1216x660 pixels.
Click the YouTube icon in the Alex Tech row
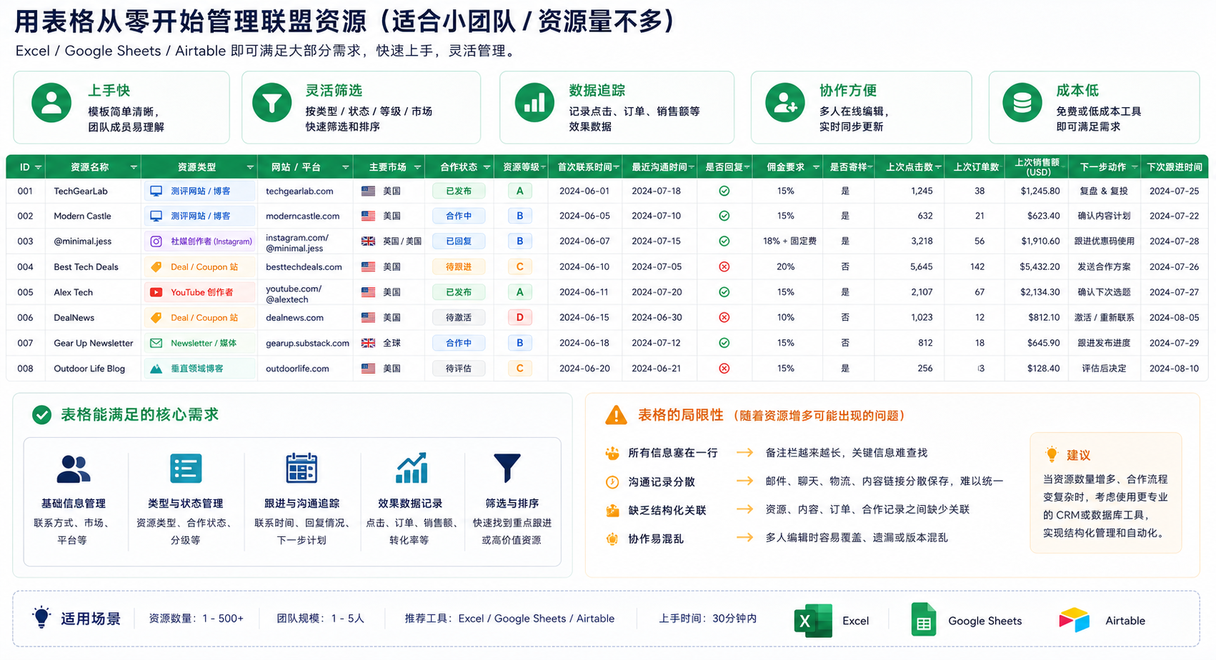tap(156, 292)
